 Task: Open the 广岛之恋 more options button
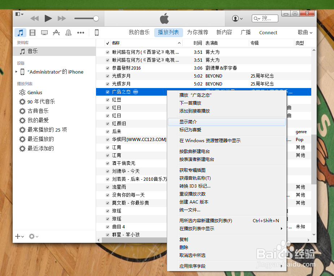pyautogui.click(x=135, y=92)
